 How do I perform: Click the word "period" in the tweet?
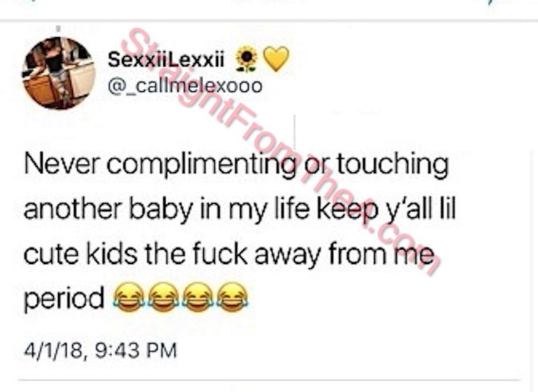tap(64, 298)
